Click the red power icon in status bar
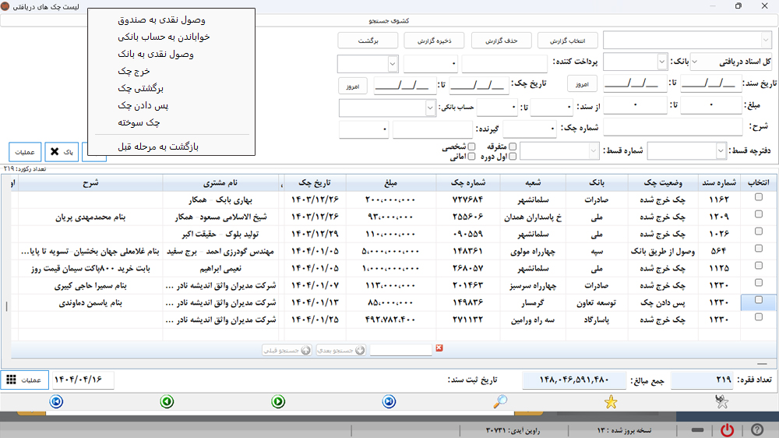 point(726,430)
